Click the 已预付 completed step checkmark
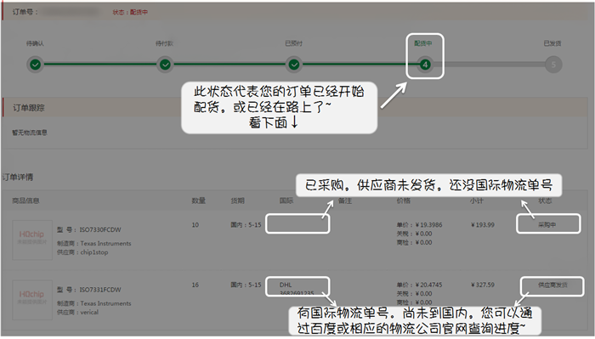Screen dimensions: 595x339 click(294, 65)
